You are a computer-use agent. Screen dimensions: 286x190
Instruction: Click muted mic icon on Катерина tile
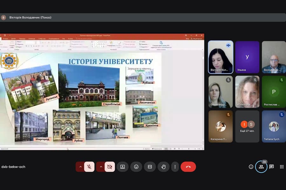click(x=228, y=115)
